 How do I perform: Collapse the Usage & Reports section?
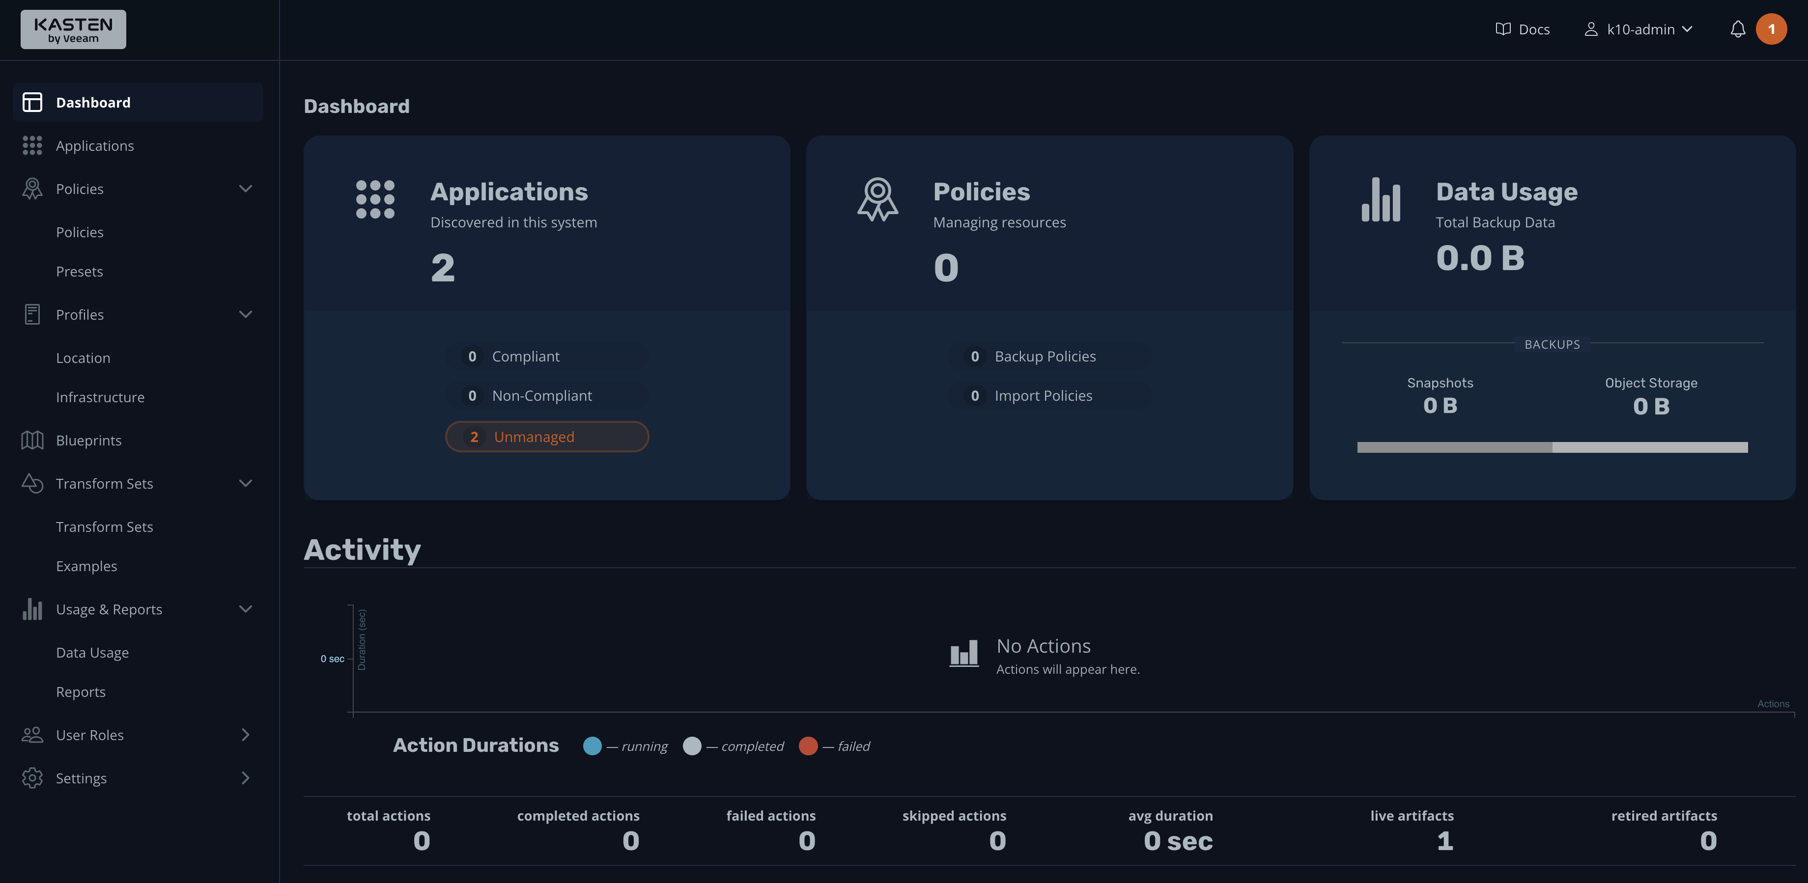pyautogui.click(x=245, y=609)
